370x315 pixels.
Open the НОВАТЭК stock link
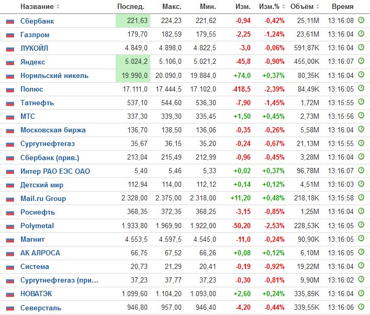click(x=36, y=294)
